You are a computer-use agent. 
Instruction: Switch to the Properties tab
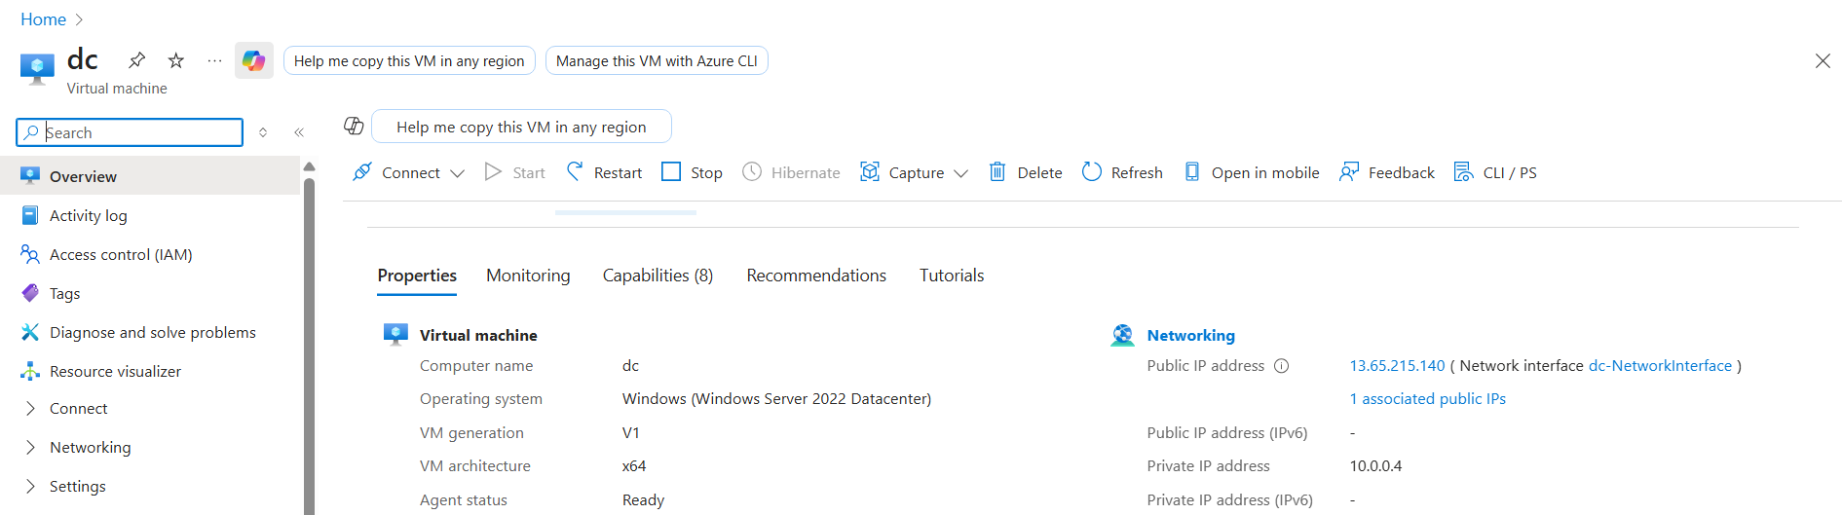(x=417, y=276)
